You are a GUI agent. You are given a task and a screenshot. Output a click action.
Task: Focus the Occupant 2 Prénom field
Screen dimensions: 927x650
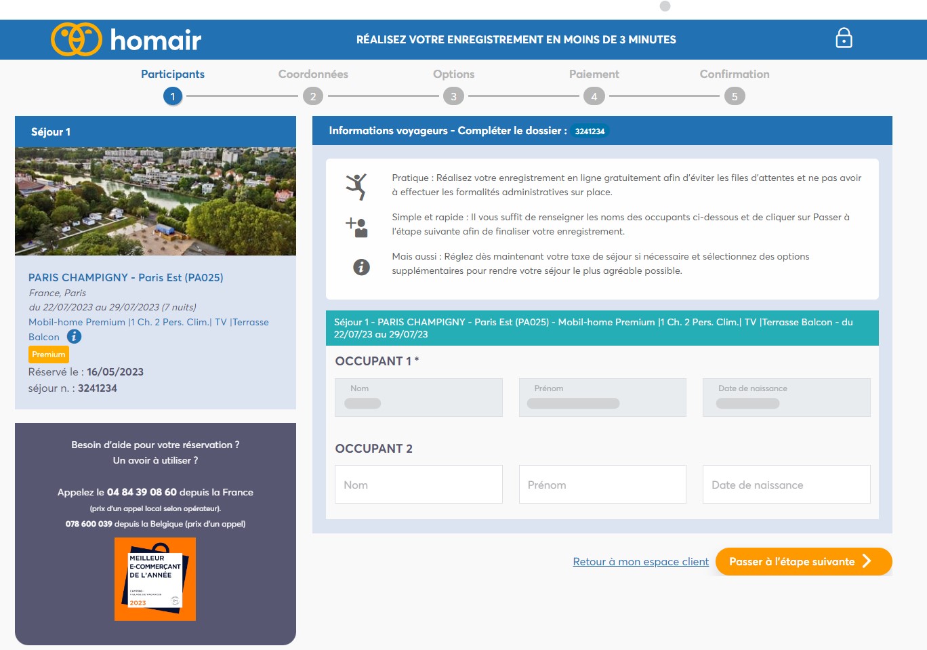coord(602,484)
